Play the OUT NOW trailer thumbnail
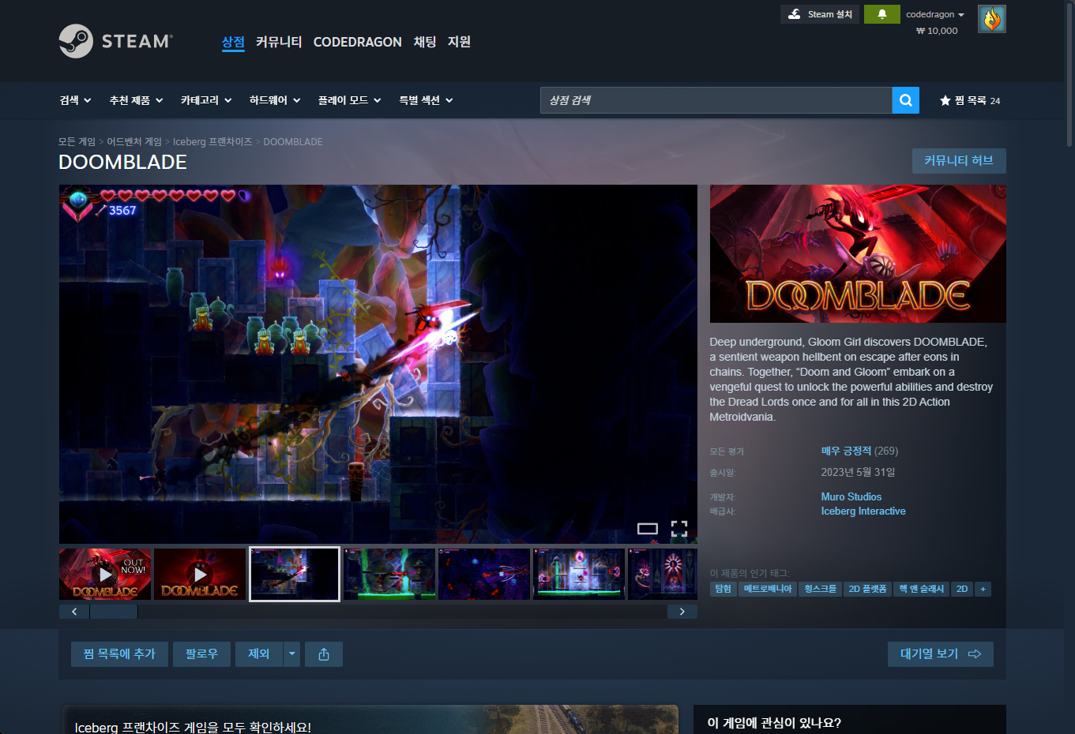The height and width of the screenshot is (734, 1075). click(105, 575)
